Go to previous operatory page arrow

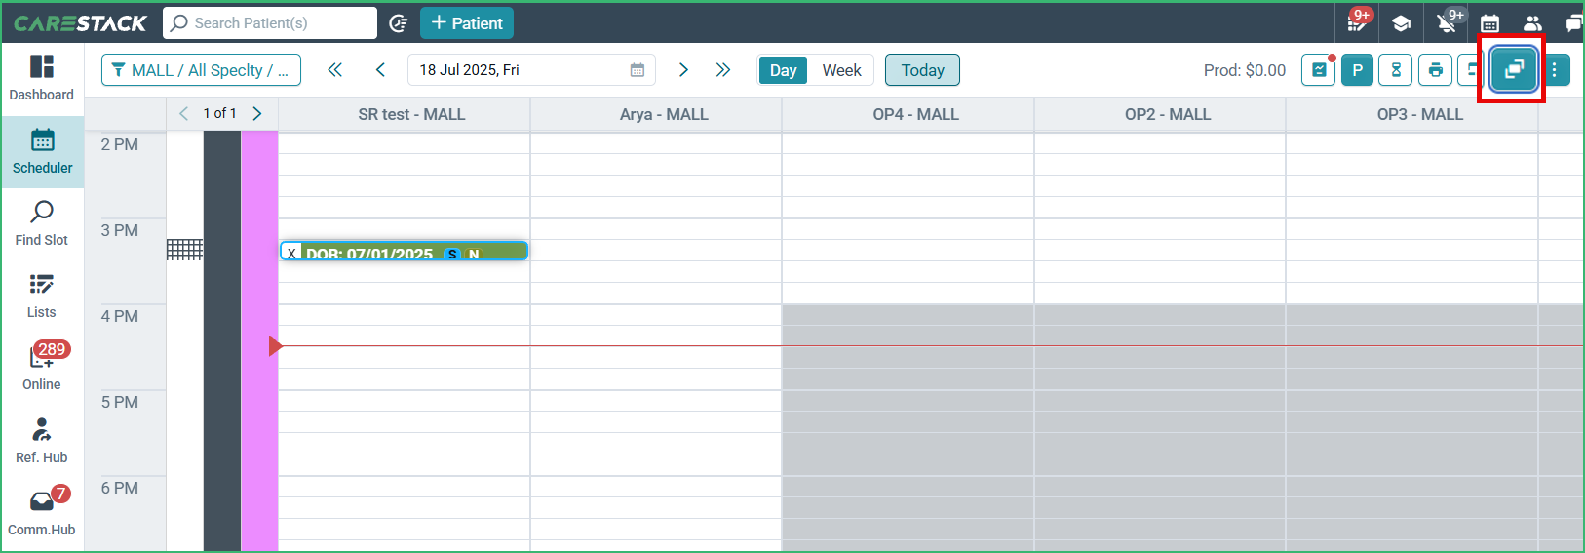tap(184, 114)
